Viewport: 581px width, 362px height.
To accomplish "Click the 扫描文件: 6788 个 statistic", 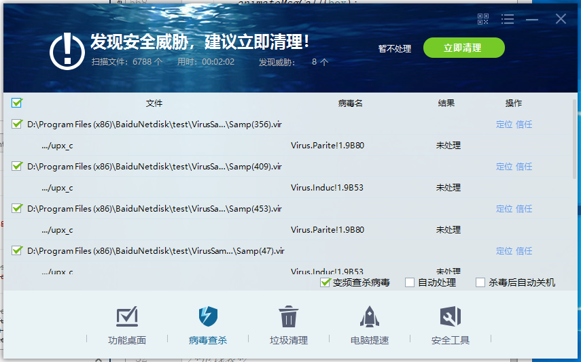I will [126, 61].
